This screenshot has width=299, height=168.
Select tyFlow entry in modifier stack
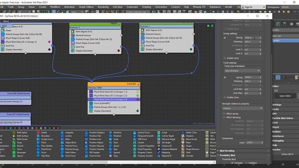(285, 41)
